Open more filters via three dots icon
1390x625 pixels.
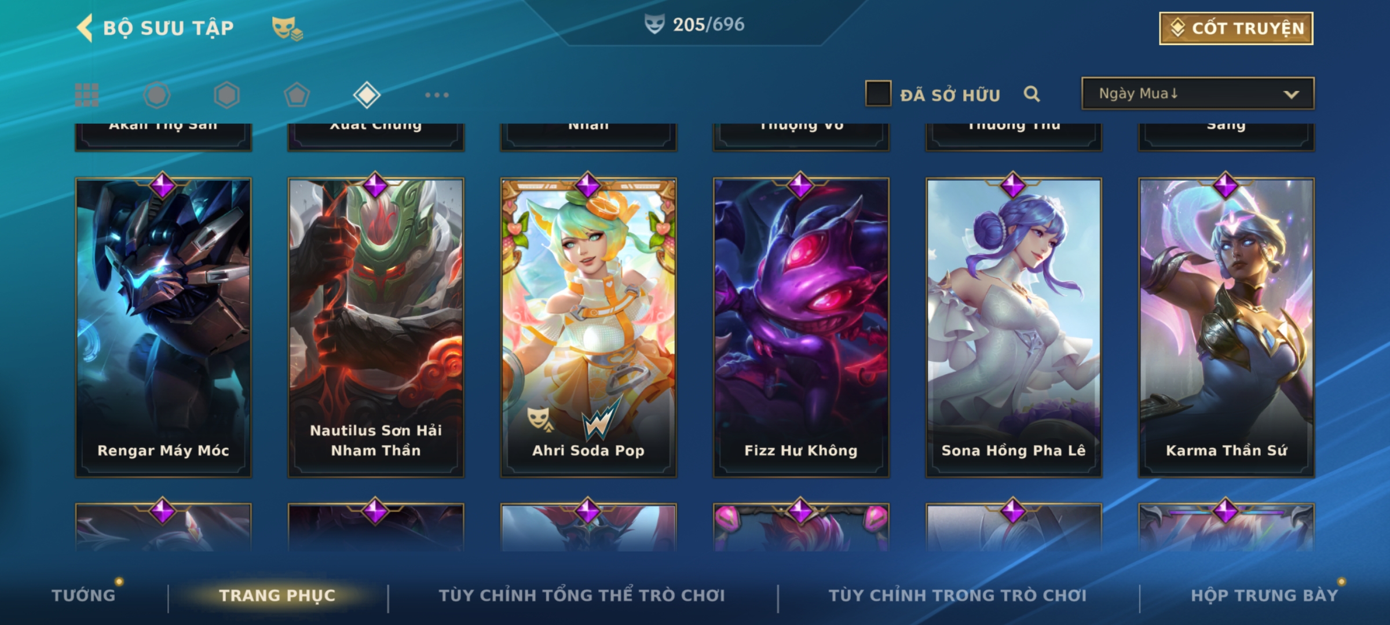(x=437, y=95)
